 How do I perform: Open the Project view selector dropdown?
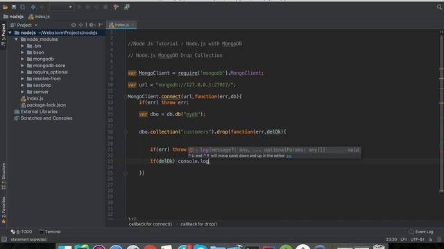[x=24, y=25]
